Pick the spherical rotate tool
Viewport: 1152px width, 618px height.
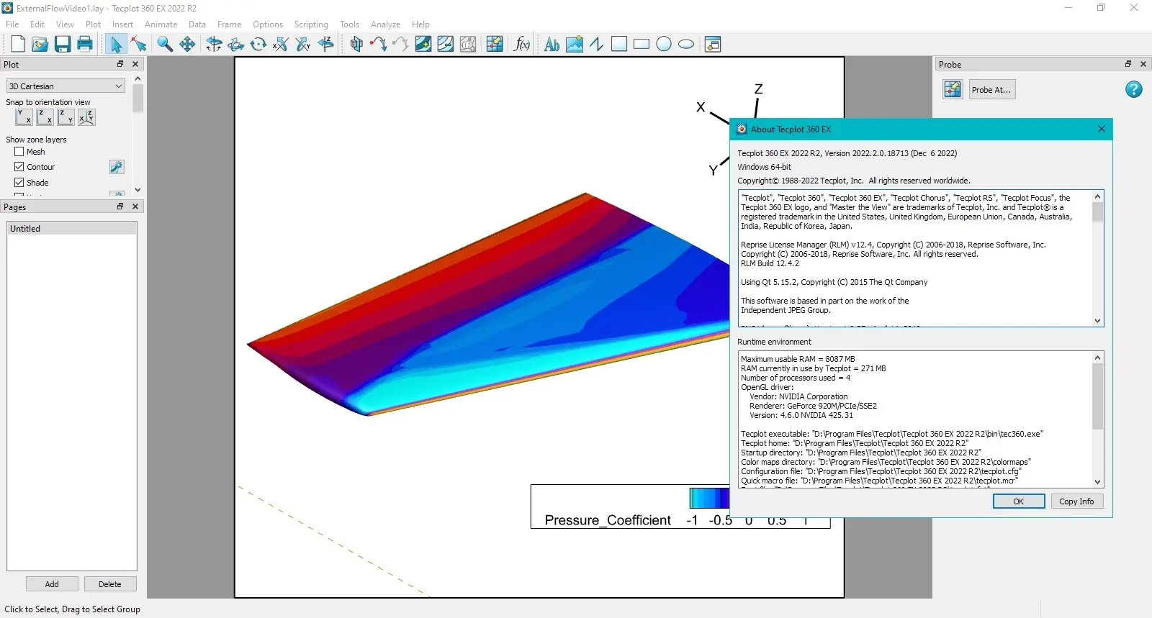214,45
